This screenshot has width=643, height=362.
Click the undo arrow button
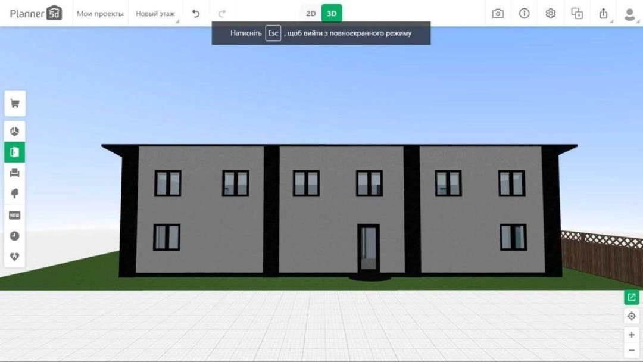tap(196, 13)
